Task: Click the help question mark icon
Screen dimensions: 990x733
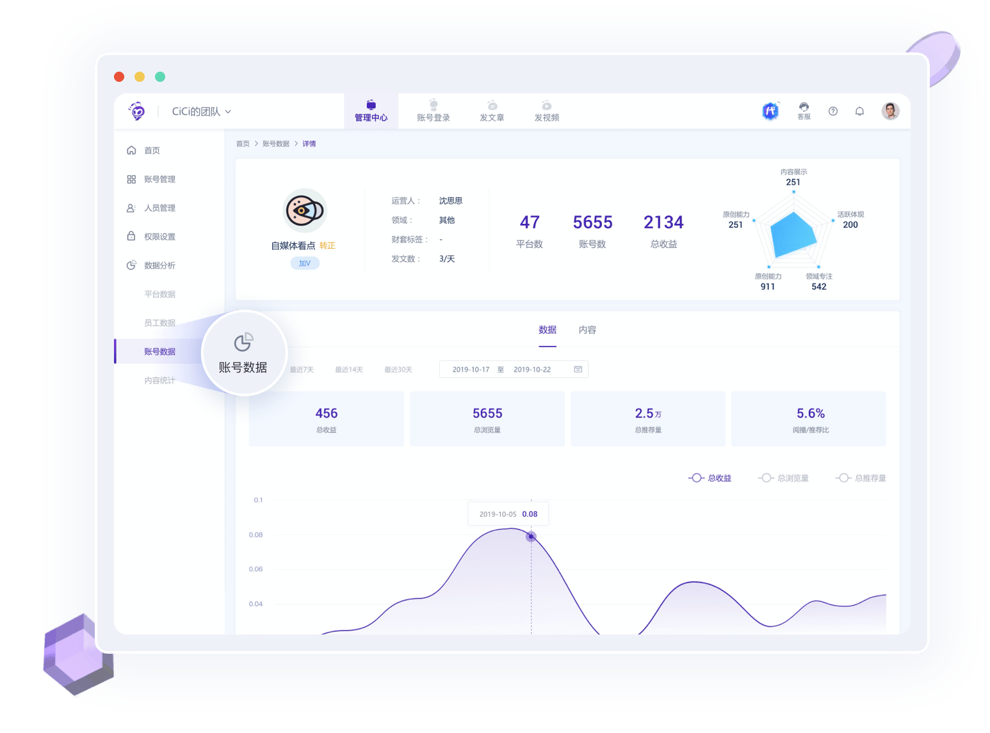Action: (833, 111)
